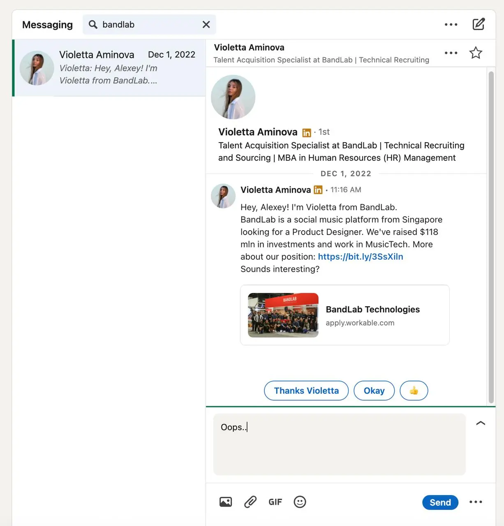
Task: Click Violetta's avatar in conversation list
Action: (37, 68)
